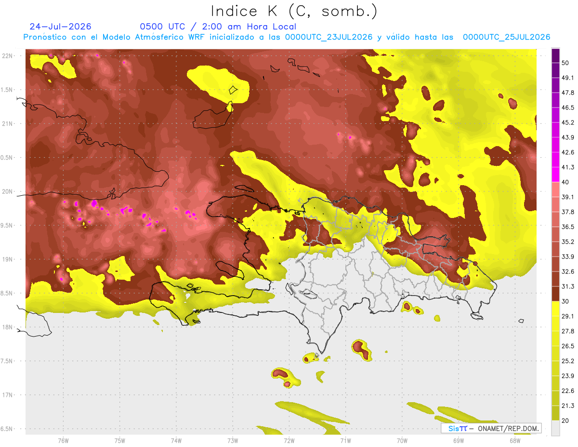Click the longitude label "76W"
This screenshot has width=578, height=447.
(x=63, y=440)
